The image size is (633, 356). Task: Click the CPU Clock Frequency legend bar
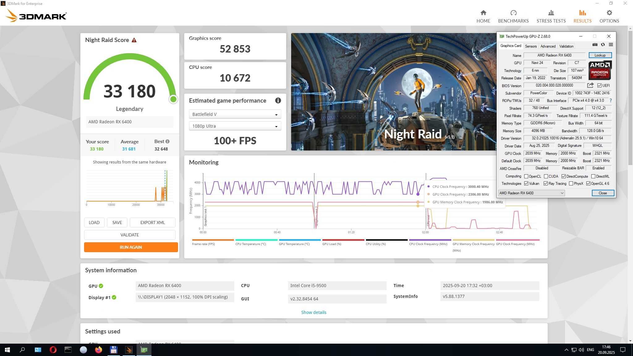point(430,240)
